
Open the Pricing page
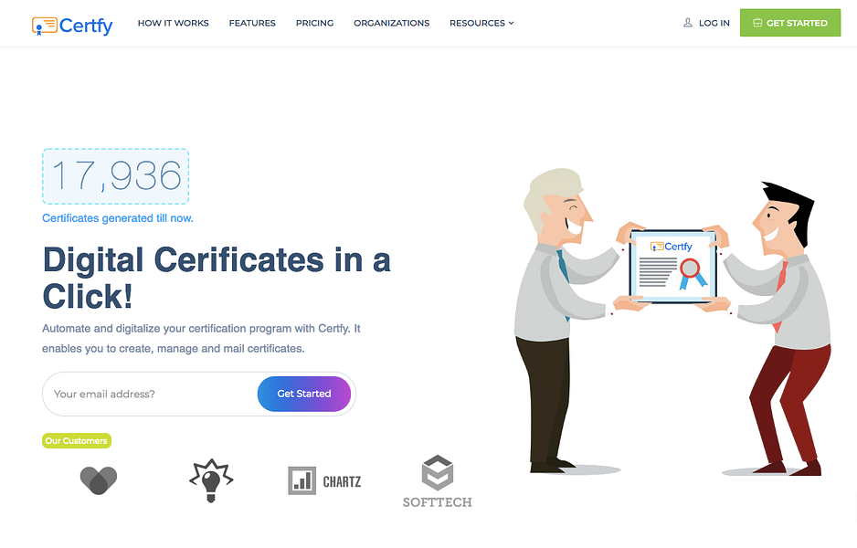pos(315,23)
